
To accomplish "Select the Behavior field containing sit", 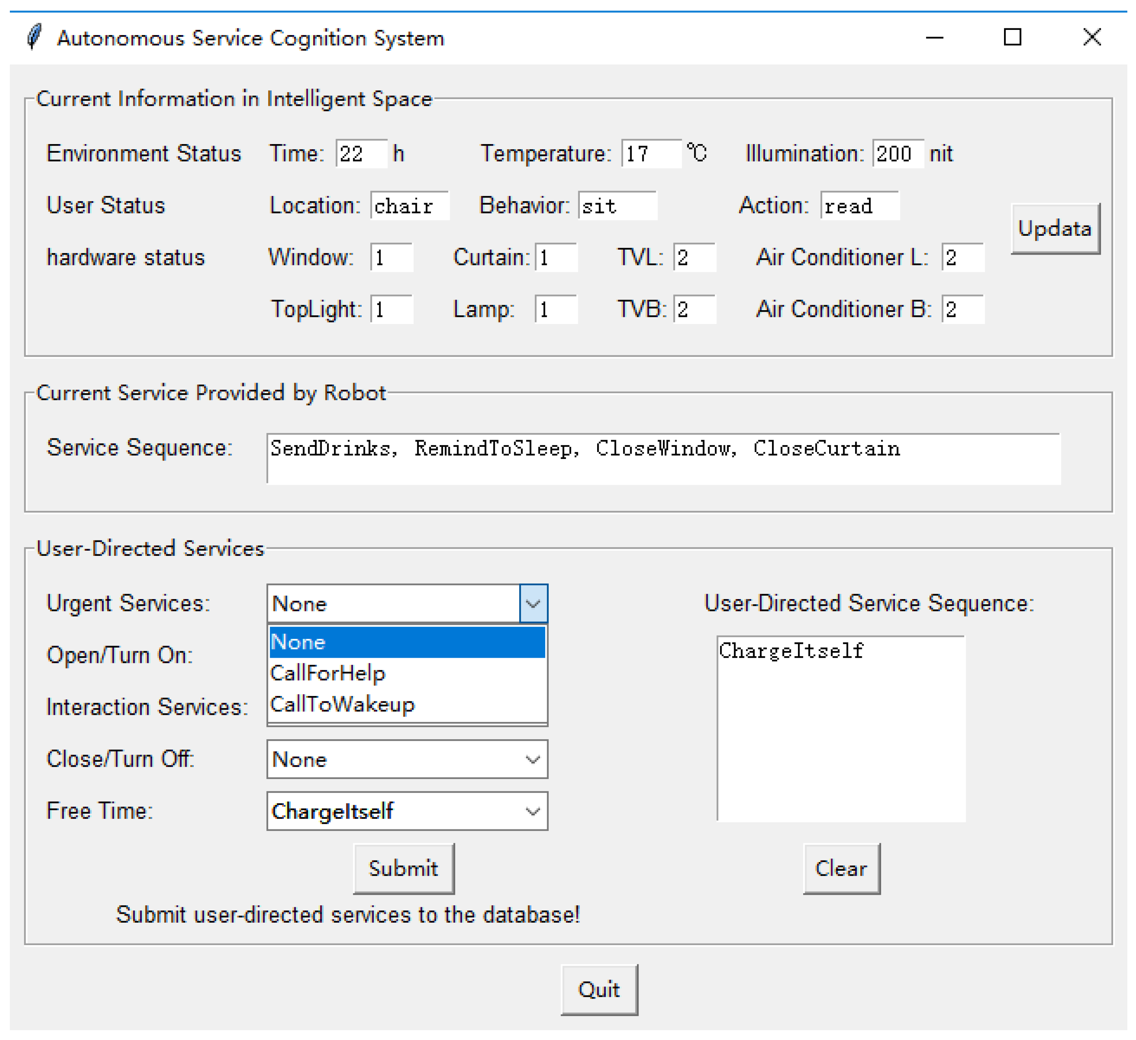I will [617, 206].
